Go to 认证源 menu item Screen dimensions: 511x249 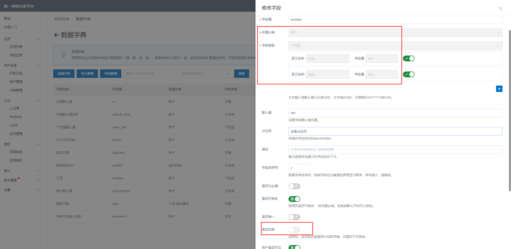pyautogui.click(x=14, y=108)
